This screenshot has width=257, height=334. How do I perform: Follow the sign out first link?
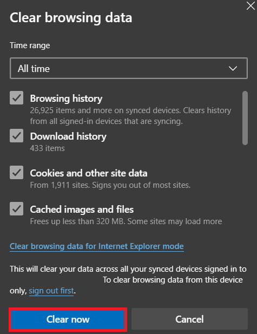pos(51,291)
